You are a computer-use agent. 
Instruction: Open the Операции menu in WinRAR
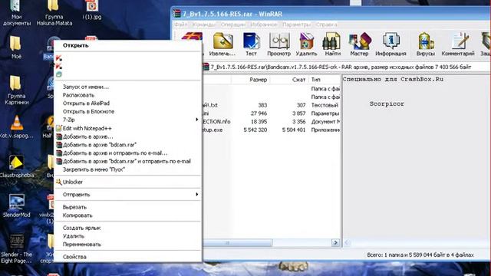tap(233, 25)
